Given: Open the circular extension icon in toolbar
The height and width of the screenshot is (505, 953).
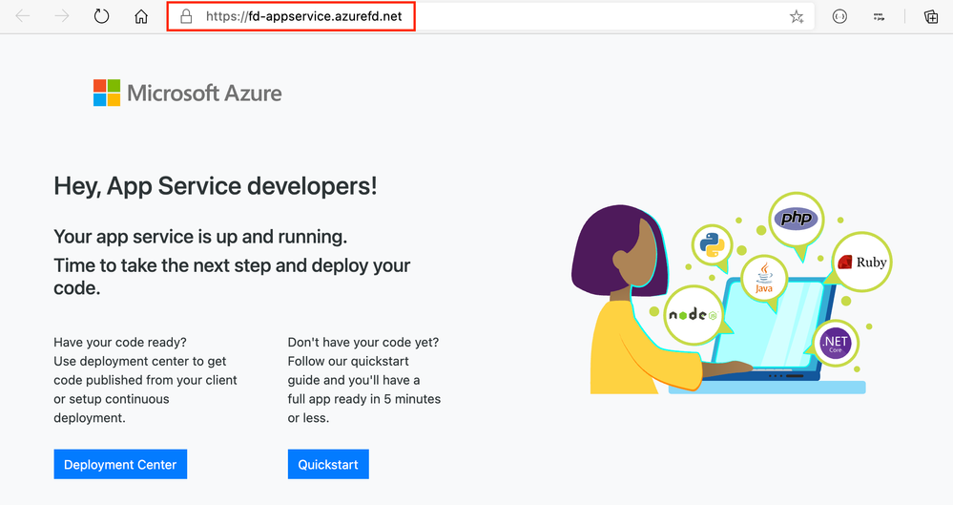Looking at the screenshot, I should pyautogui.click(x=839, y=16).
